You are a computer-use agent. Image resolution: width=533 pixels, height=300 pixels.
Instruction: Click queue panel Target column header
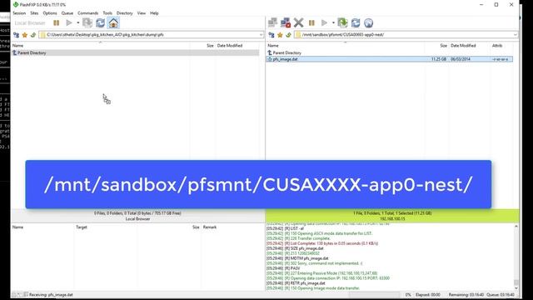82,227
